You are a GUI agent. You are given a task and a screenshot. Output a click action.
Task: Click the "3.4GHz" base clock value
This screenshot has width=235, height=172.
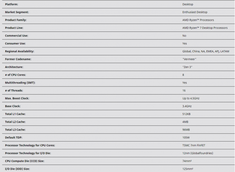click(187, 106)
